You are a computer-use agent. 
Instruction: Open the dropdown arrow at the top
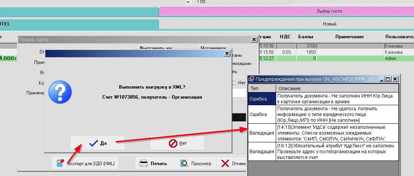click(x=189, y=2)
